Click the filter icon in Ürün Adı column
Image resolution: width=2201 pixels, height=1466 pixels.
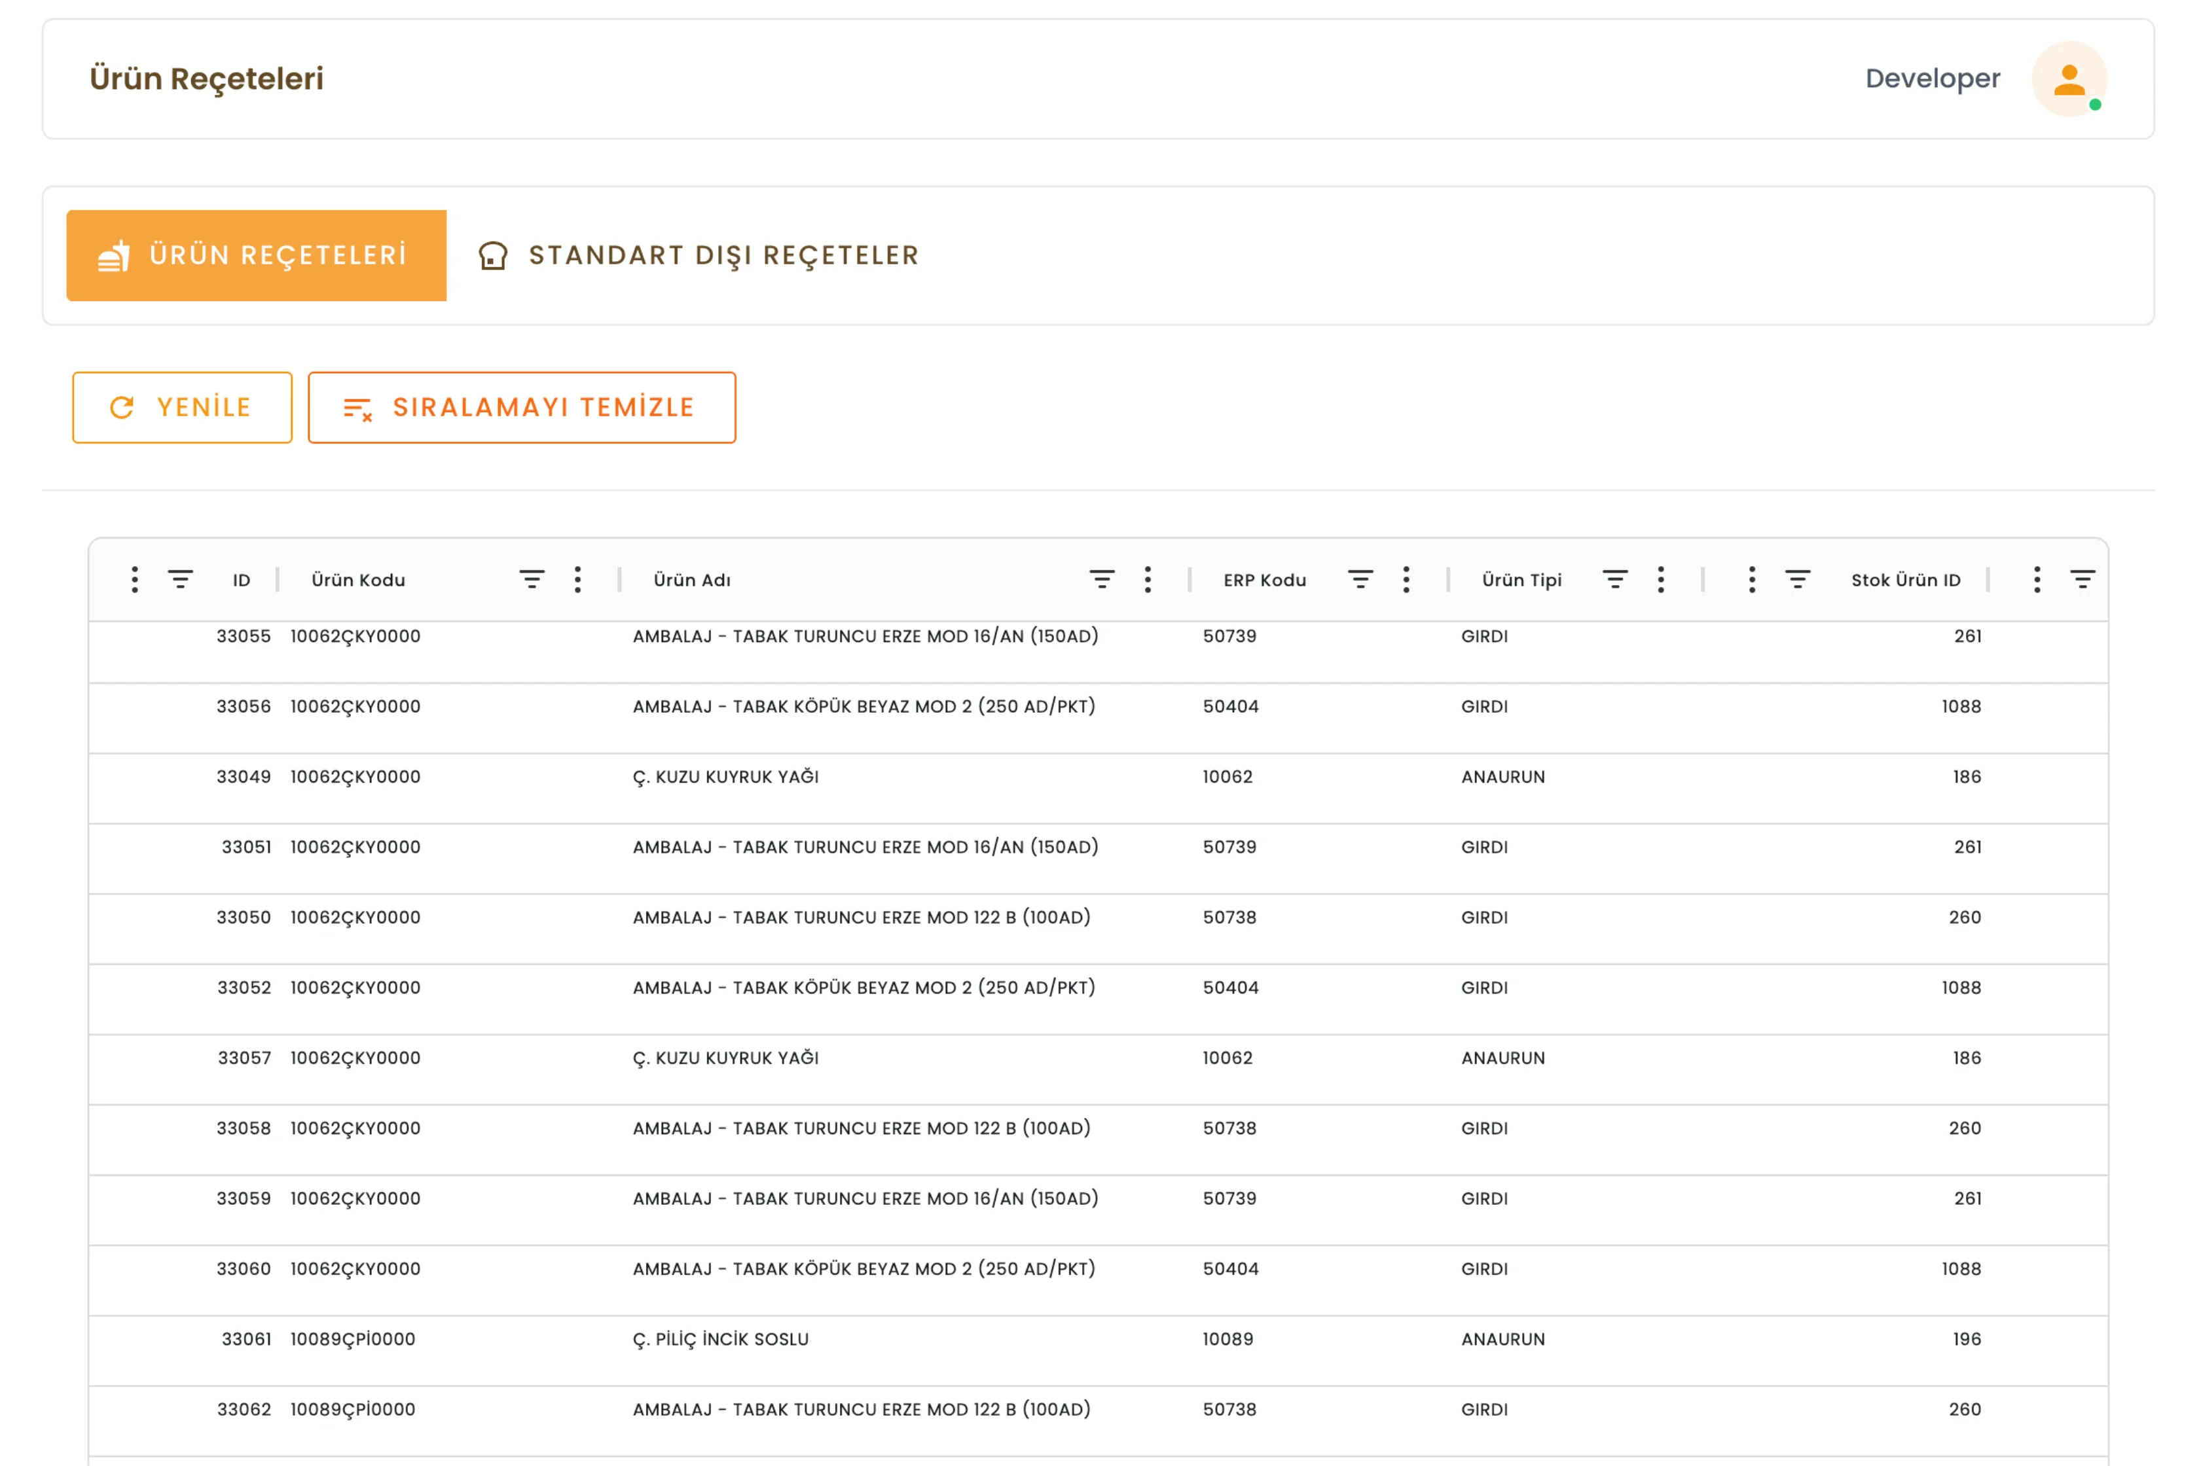[1101, 580]
